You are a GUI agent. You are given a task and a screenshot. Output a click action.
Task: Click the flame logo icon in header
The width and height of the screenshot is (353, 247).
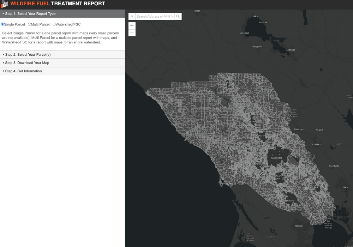click(x=5, y=4)
